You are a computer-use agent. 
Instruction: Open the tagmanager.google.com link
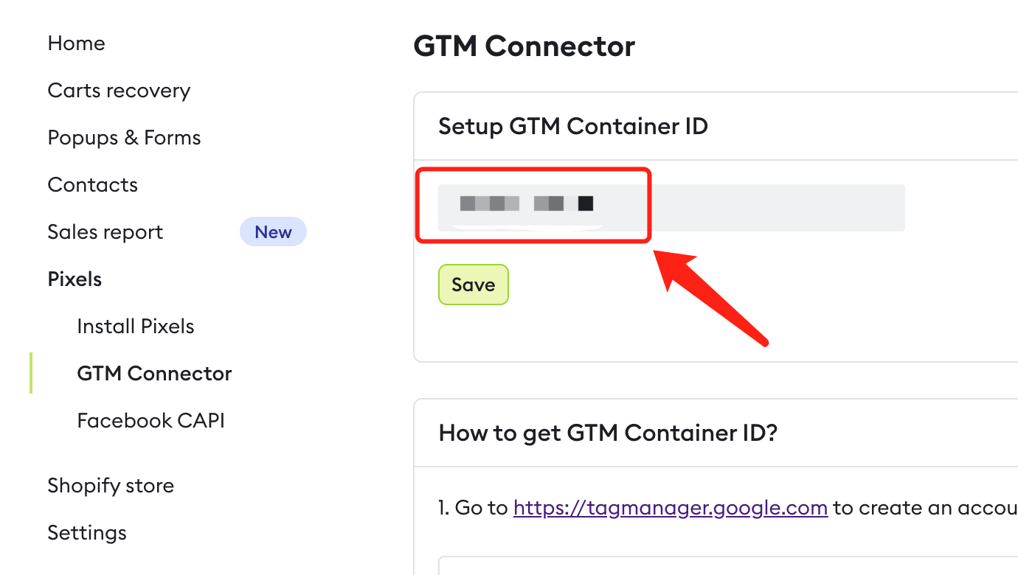[x=670, y=507]
